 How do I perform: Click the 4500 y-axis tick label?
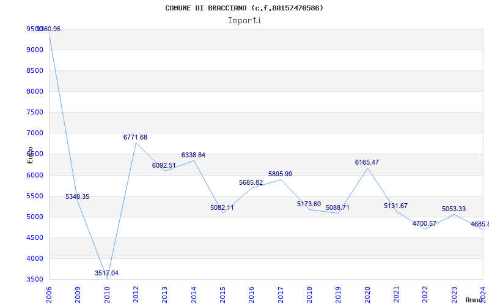pos(35,237)
